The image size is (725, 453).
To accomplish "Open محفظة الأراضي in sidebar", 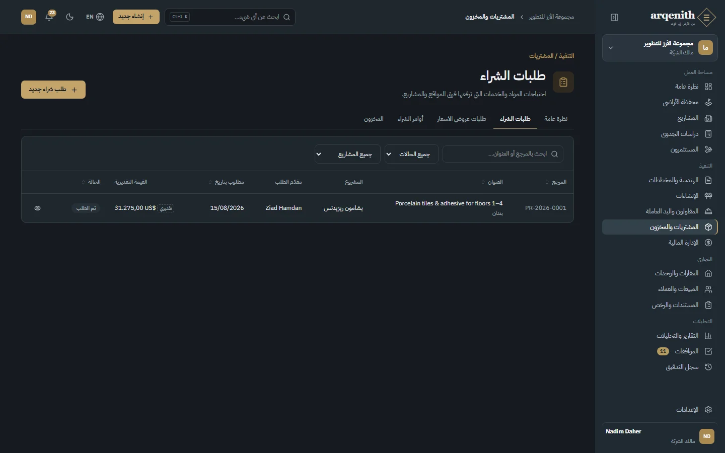I will pos(660,102).
